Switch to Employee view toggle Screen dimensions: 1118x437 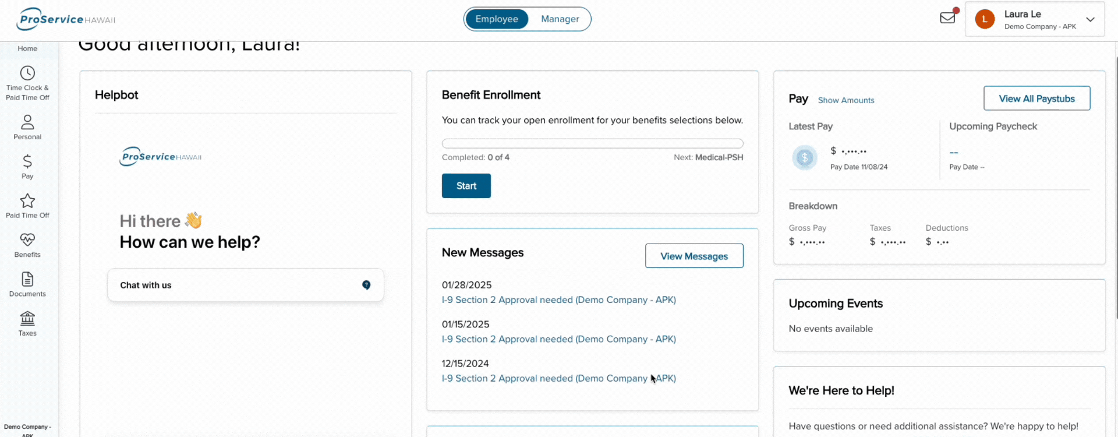(497, 19)
